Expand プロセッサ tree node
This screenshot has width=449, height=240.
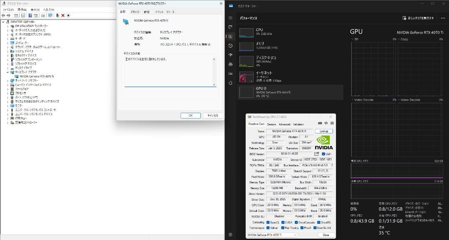(8, 93)
